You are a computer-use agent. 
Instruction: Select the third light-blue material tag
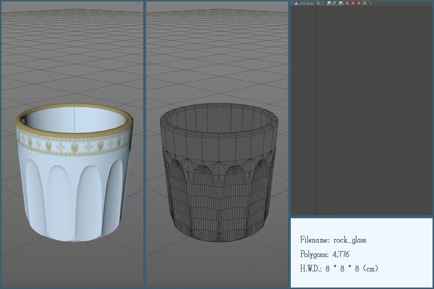[x=341, y=3]
